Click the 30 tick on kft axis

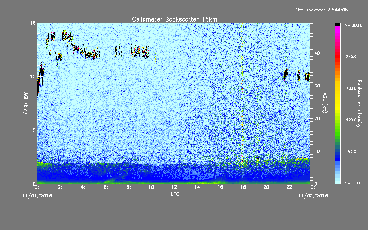317,86
